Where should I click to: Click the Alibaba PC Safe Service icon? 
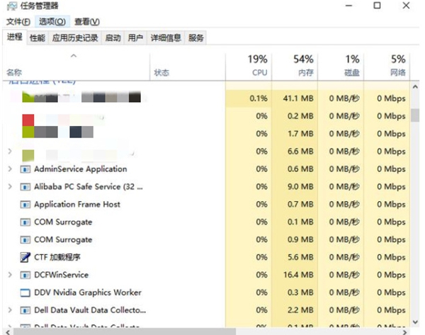point(25,187)
